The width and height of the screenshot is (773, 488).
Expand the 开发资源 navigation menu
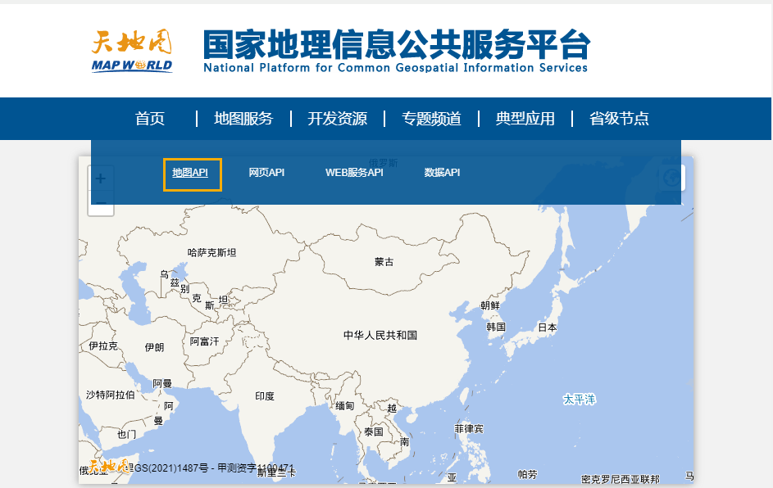[337, 119]
